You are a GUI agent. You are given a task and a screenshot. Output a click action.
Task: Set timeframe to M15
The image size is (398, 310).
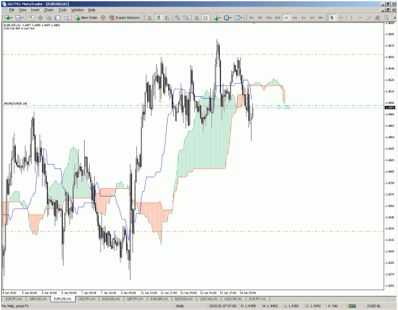269,18
